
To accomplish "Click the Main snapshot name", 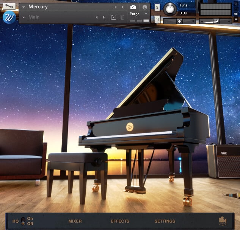I will point(34,17).
